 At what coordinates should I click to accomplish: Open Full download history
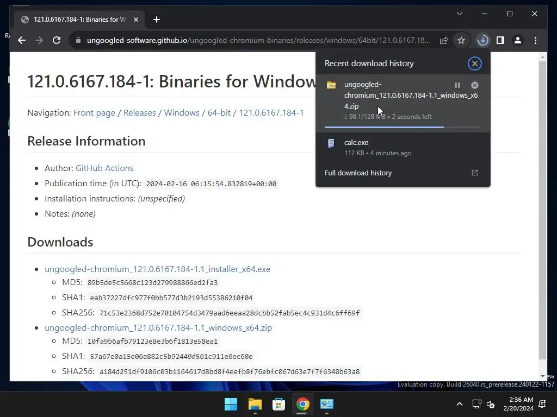[x=403, y=173]
